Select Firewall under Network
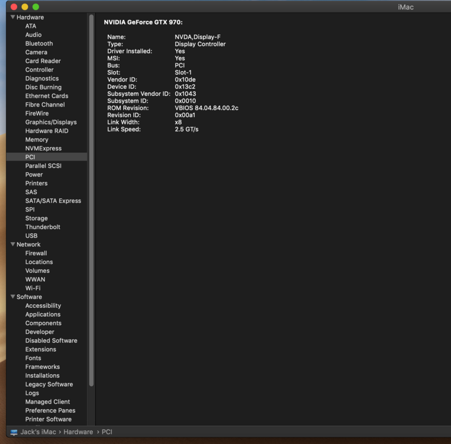 click(x=36, y=253)
